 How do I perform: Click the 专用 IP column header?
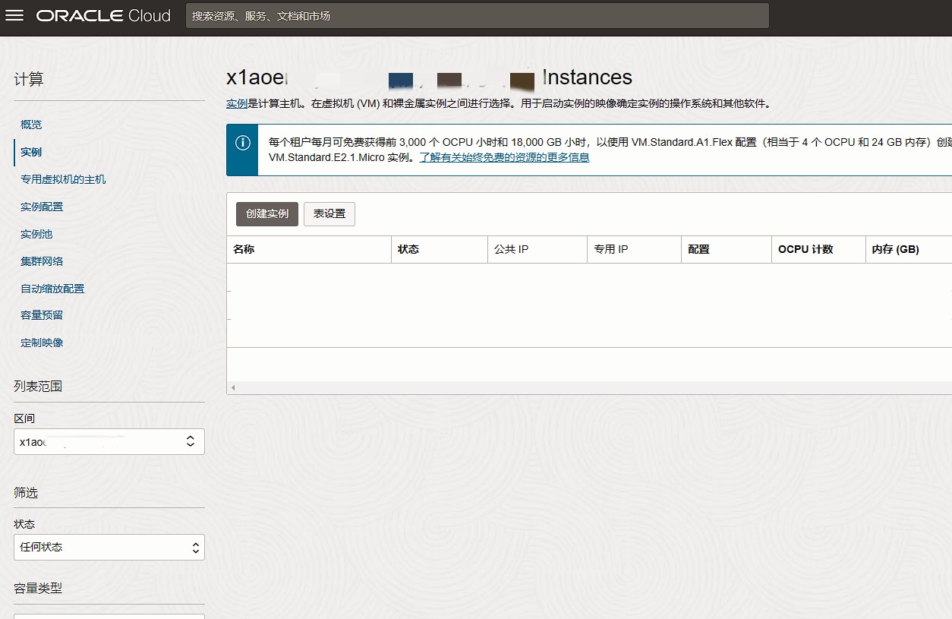click(x=635, y=249)
